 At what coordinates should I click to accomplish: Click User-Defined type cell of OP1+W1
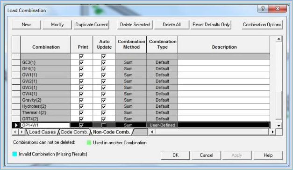click(162, 125)
